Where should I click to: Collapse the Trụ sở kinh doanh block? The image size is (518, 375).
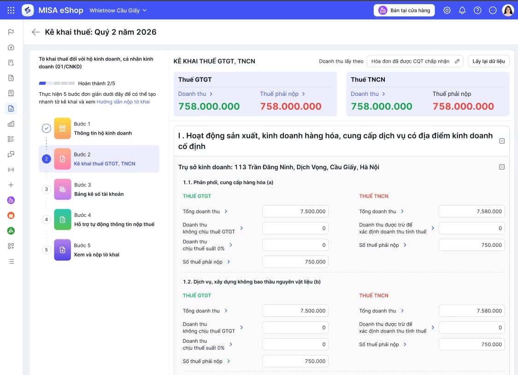tap(501, 167)
